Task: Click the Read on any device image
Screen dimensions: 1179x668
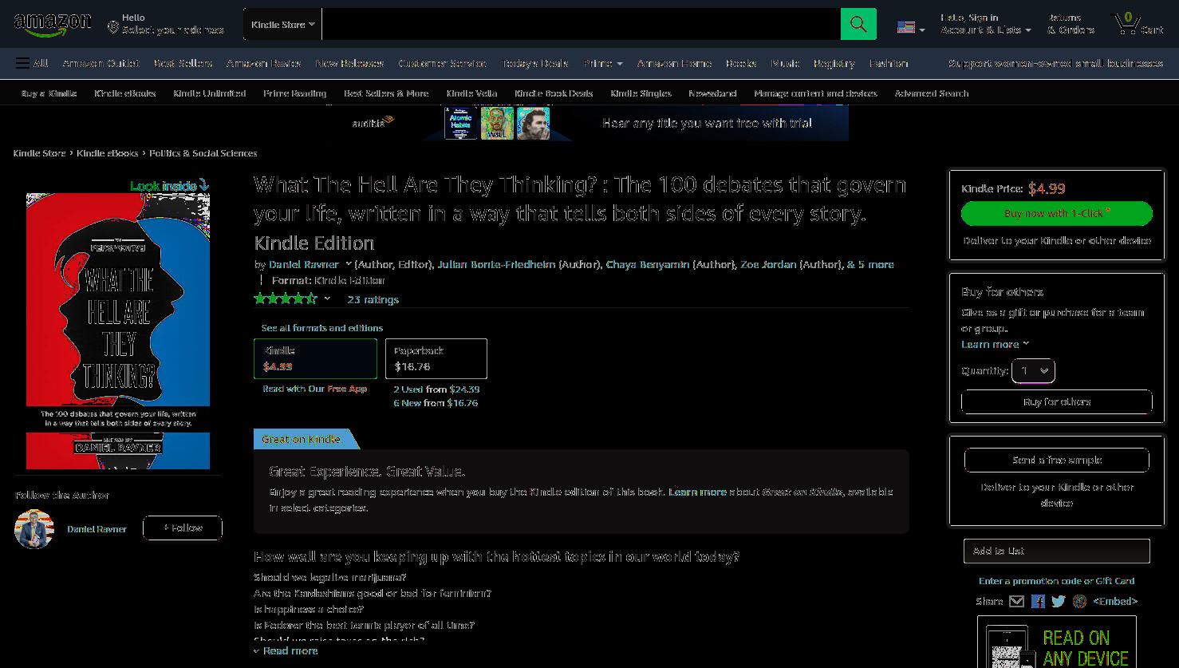Action: point(1057,642)
